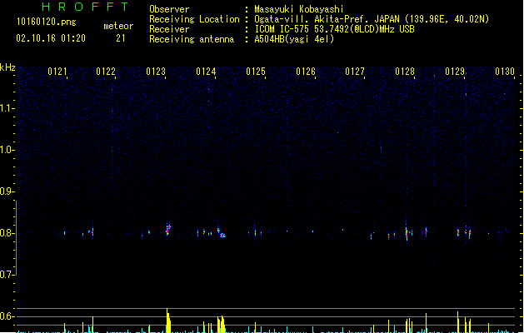
Task: Click the 0129 time marker
Action: 455,72
